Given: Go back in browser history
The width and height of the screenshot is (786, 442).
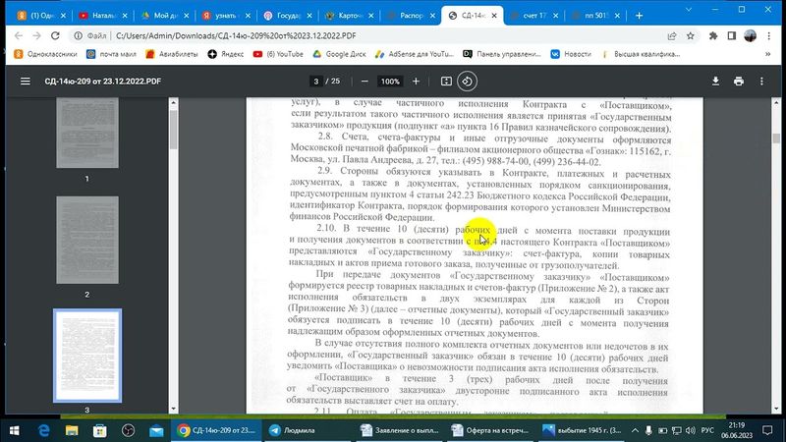Looking at the screenshot, I should pos(19,35).
